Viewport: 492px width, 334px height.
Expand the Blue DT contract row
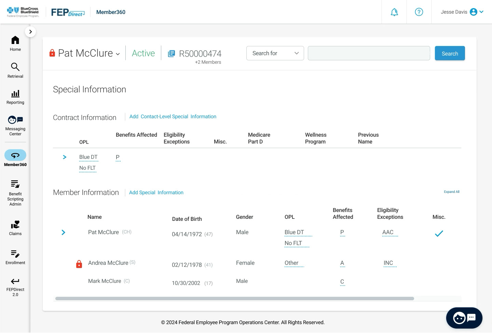tap(65, 157)
